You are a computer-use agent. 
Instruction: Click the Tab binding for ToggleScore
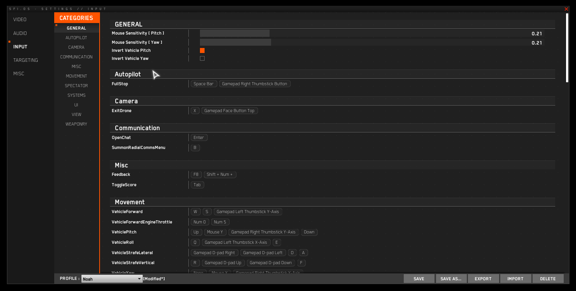coord(197,185)
